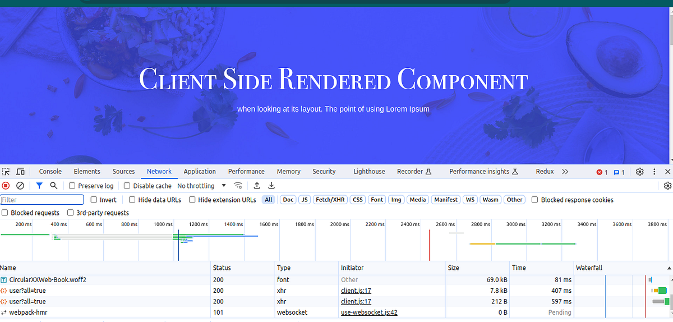Filter requests by Manifest type
This screenshot has height=322, width=673.
click(x=446, y=200)
